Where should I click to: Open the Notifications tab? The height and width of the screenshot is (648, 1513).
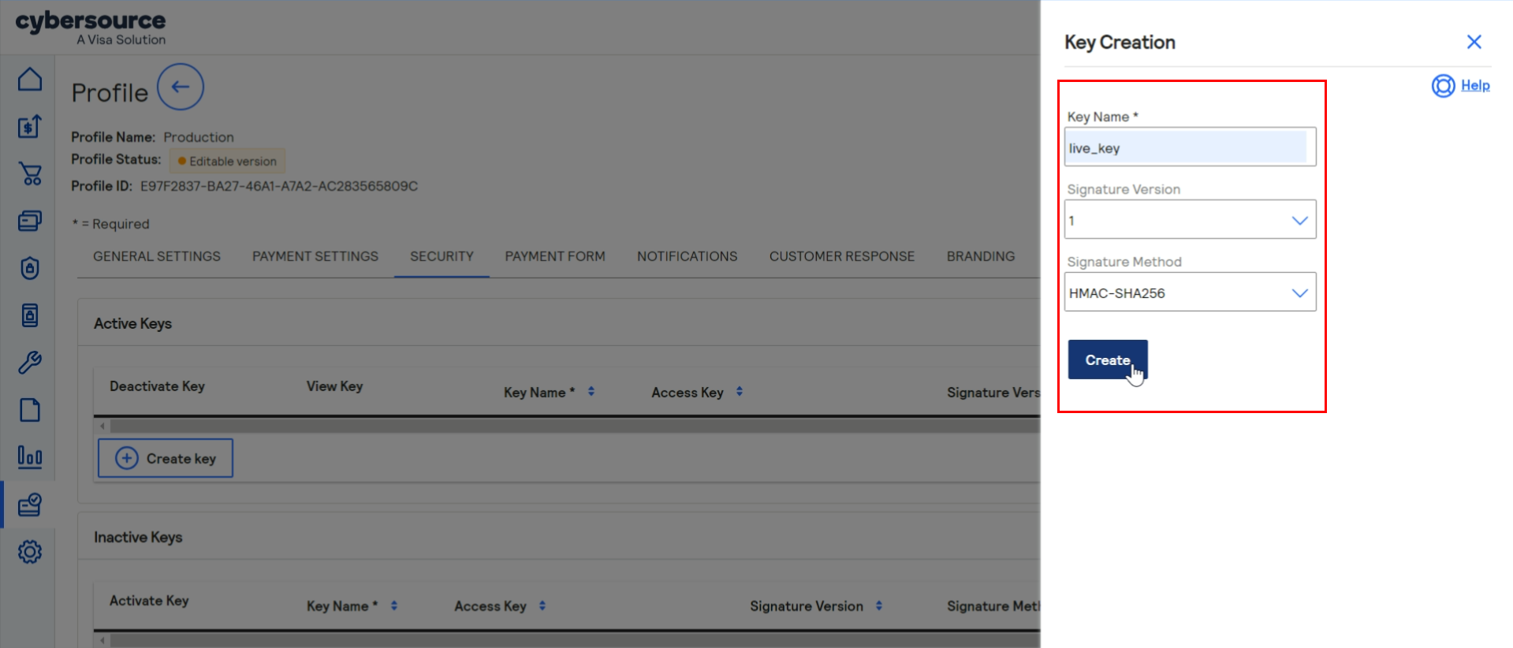click(687, 256)
